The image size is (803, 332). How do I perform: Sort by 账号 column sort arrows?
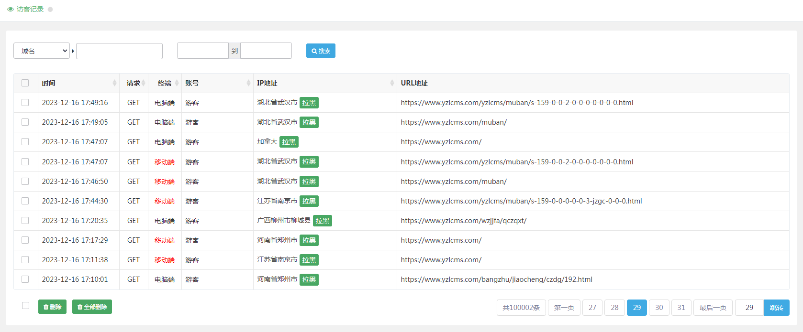pos(248,83)
